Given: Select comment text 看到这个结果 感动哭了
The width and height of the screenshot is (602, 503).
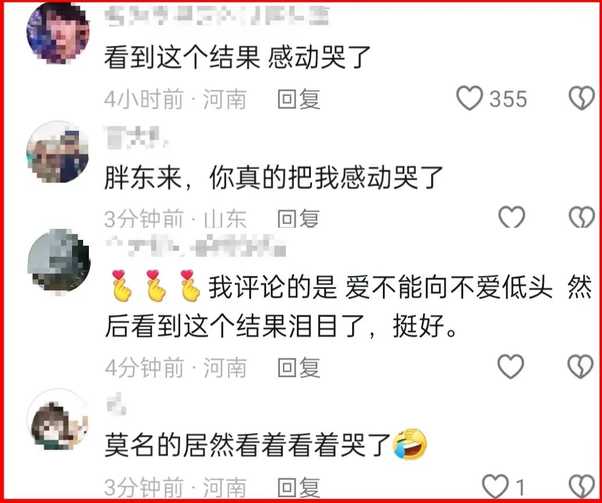Looking at the screenshot, I should (237, 58).
